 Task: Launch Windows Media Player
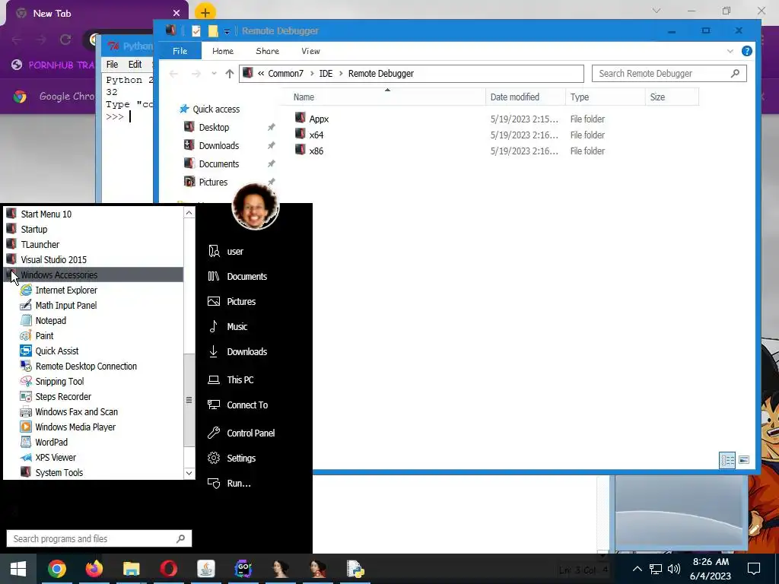click(x=75, y=427)
